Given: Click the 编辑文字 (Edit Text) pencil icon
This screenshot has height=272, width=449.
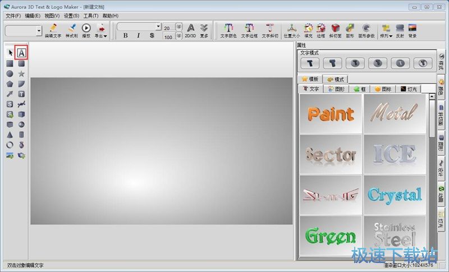Looking at the screenshot, I should [x=53, y=31].
